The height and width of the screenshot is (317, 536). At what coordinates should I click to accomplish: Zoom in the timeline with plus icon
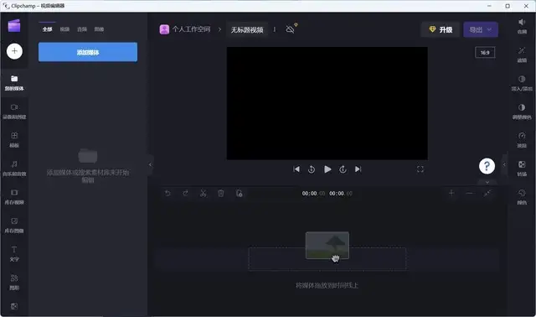tap(451, 194)
